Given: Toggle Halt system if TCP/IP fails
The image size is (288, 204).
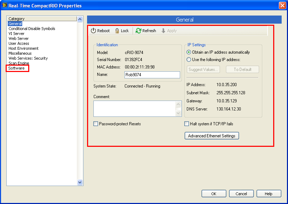Looking at the screenshot, I should click(187, 124).
